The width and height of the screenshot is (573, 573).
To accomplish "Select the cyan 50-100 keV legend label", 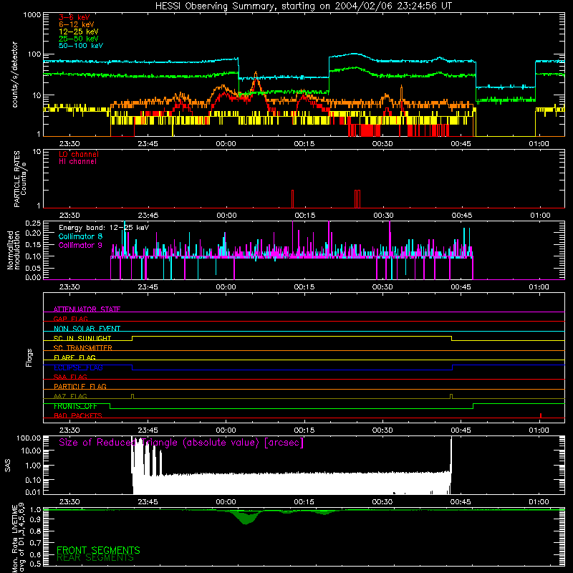I will [81, 46].
